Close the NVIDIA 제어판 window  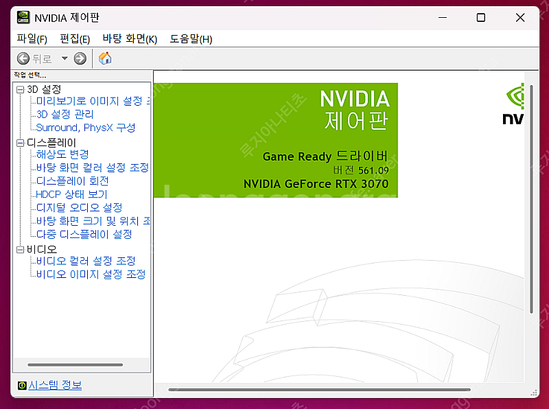tap(520, 18)
